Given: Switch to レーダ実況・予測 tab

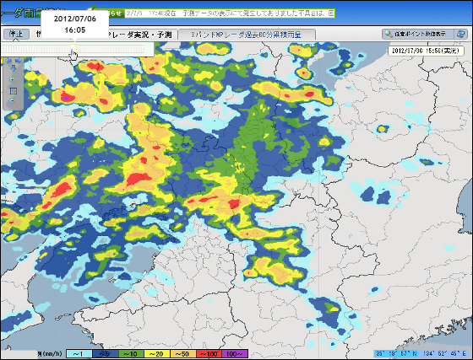Looking at the screenshot, I should (x=139, y=35).
